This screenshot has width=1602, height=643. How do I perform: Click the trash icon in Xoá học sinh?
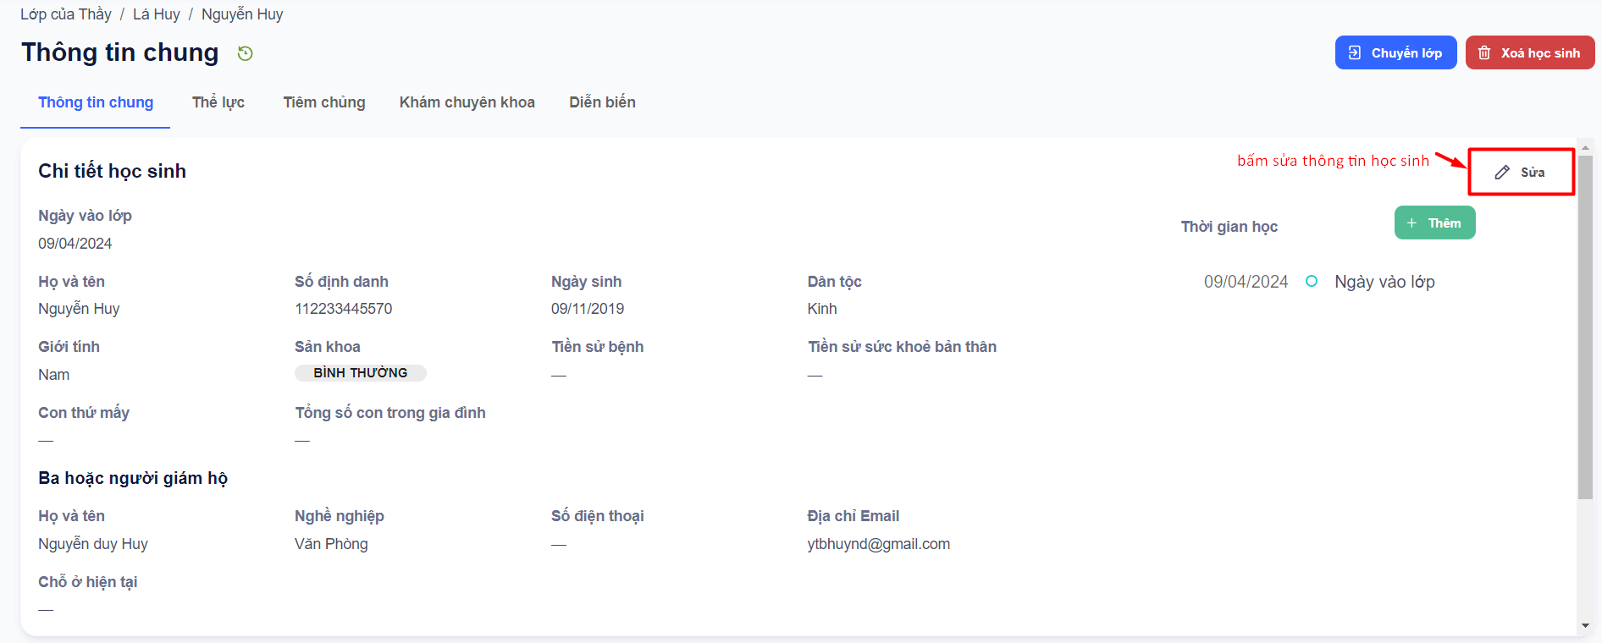[1484, 52]
